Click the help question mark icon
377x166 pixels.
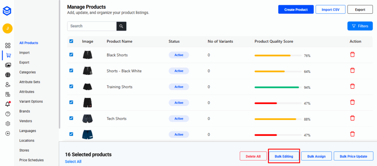pos(8,114)
